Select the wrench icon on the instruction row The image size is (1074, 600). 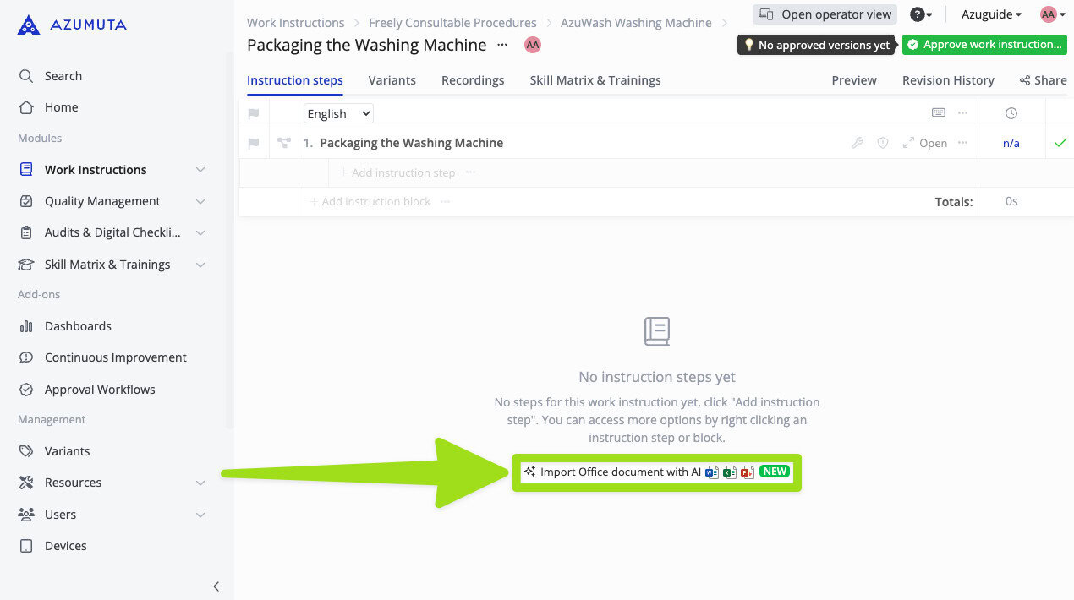pos(858,143)
